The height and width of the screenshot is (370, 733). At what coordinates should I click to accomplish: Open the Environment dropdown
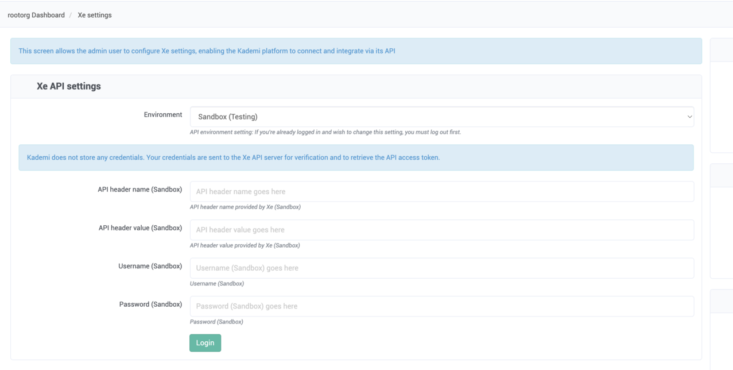(441, 117)
